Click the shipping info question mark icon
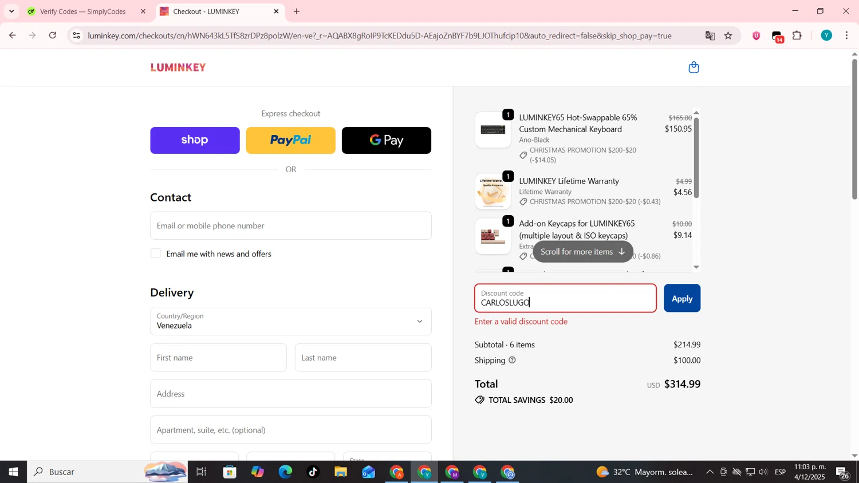Image resolution: width=859 pixels, height=483 pixels. click(x=512, y=361)
